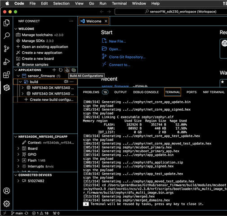
Task: Open the Run and Debug view
Action: pyautogui.click(x=7, y=62)
